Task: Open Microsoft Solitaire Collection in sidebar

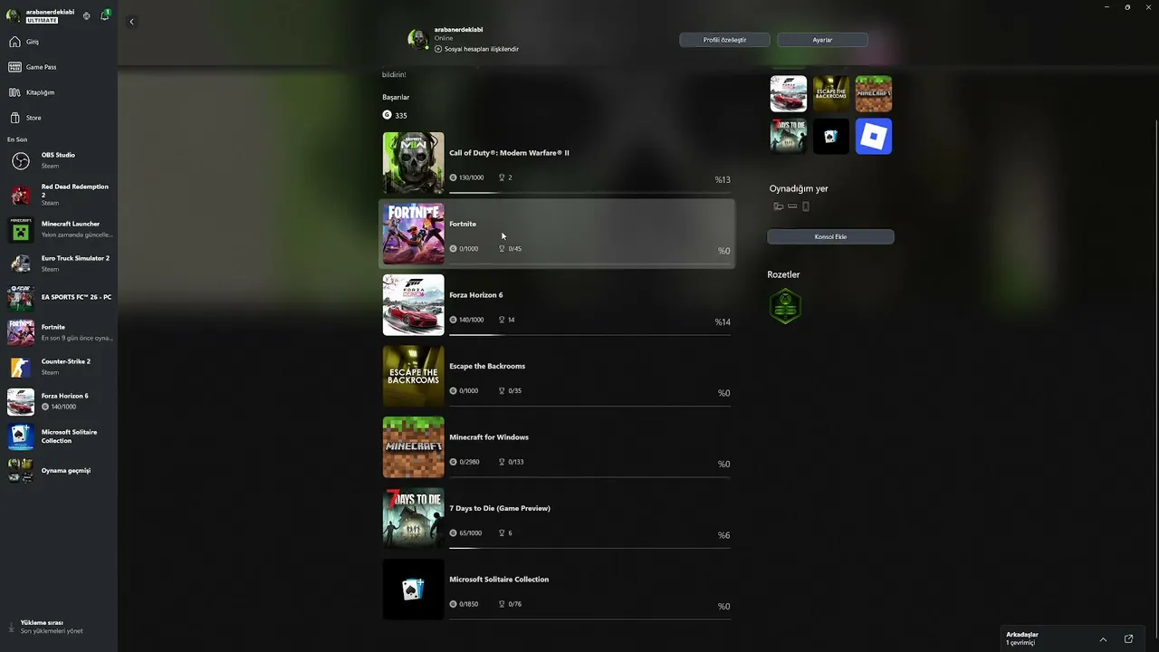Action: point(59,436)
